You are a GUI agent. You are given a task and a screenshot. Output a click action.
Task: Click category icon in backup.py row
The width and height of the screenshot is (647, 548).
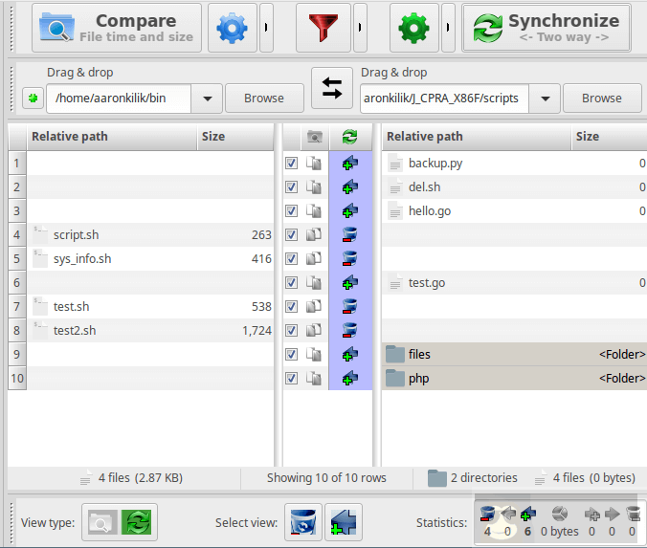(x=314, y=164)
